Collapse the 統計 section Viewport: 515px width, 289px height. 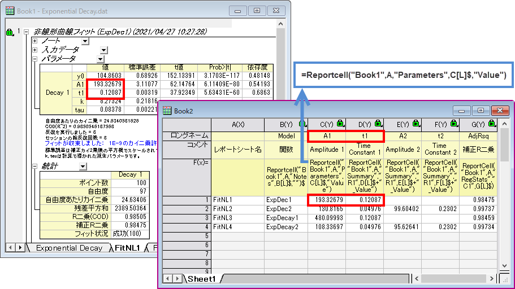[x=35, y=167]
